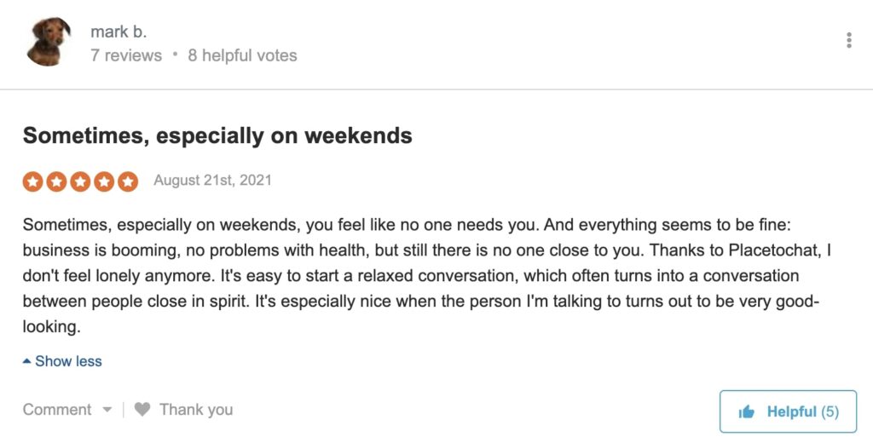873x437 pixels.
Task: Click the heart icon beside Thank you
Action: coord(142,410)
